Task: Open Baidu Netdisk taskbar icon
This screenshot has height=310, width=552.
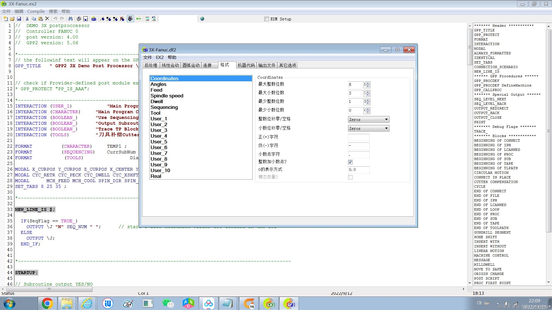Action: (x=208, y=303)
